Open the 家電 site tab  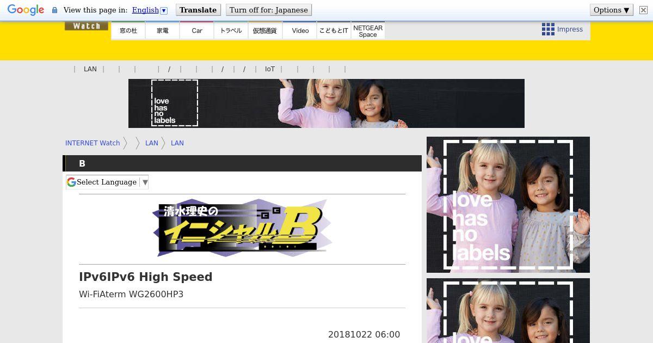click(x=163, y=30)
